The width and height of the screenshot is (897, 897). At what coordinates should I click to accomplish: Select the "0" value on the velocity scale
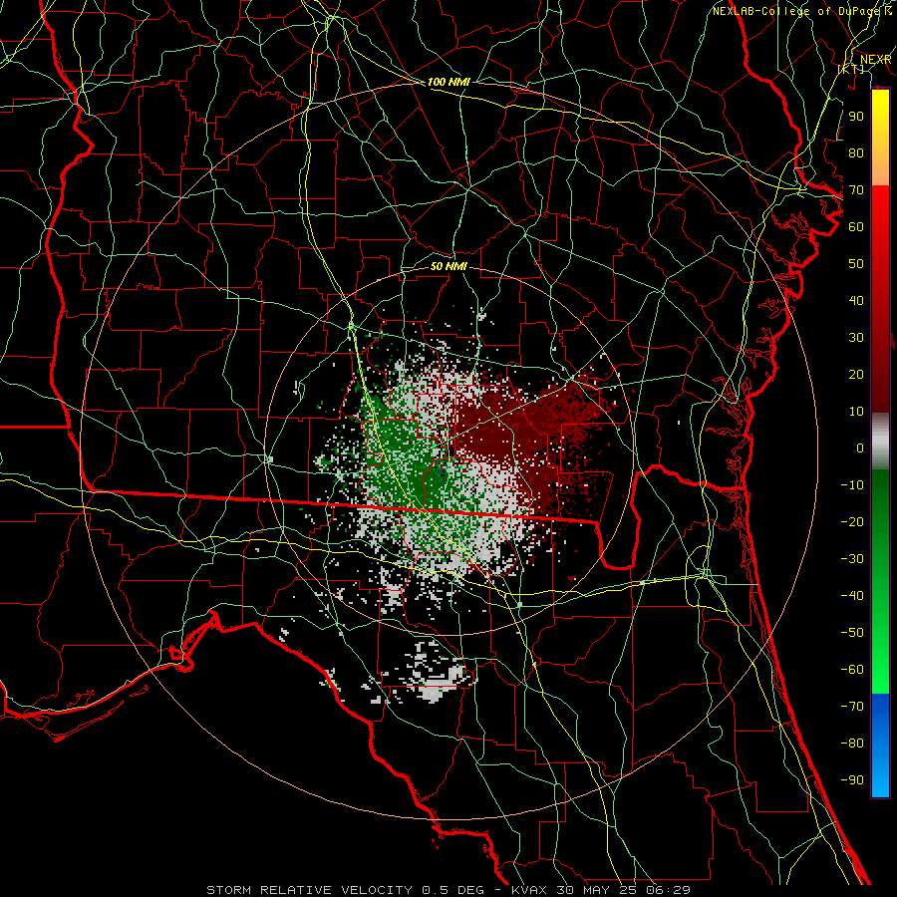[x=860, y=448]
